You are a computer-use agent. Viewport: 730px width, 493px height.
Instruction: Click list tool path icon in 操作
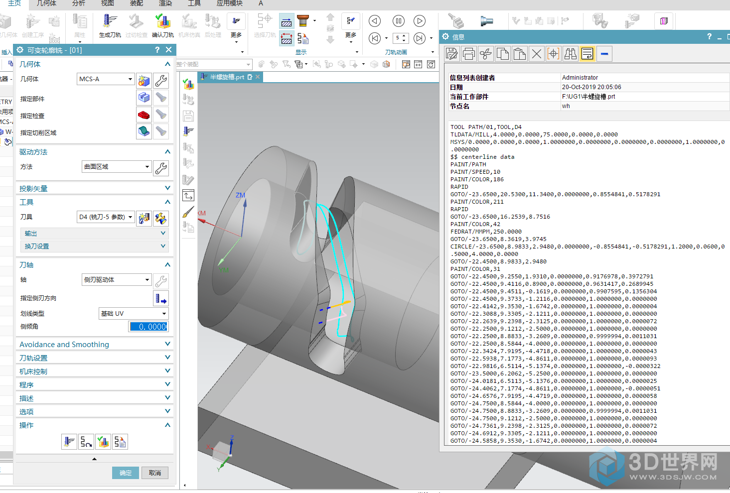pyautogui.click(x=120, y=442)
